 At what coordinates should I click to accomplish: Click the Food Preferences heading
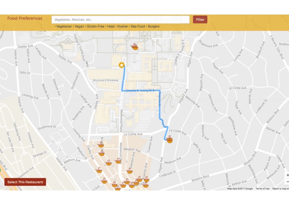[25, 18]
